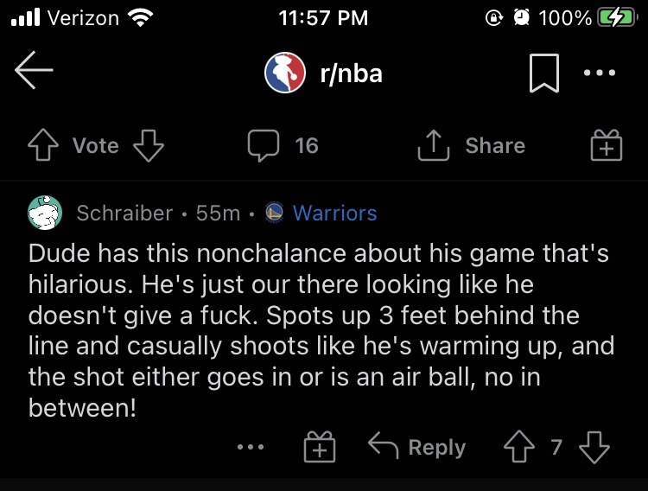648x491 pixels.
Task: Share this post
Action: click(x=472, y=146)
